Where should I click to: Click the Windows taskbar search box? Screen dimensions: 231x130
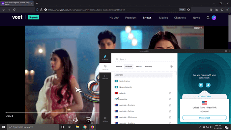coord(33,127)
